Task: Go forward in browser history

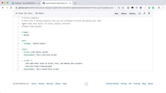Action: (x=7, y=8)
